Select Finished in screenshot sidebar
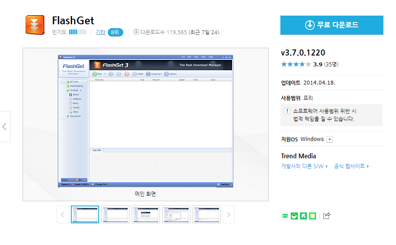The width and height of the screenshot is (396, 245). click(74, 90)
